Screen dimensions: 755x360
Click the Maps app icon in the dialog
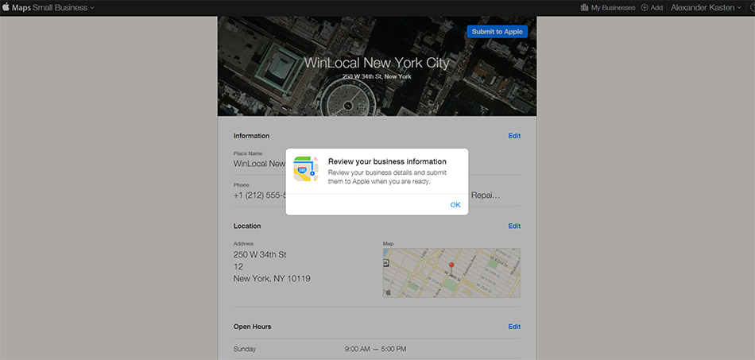tap(306, 169)
